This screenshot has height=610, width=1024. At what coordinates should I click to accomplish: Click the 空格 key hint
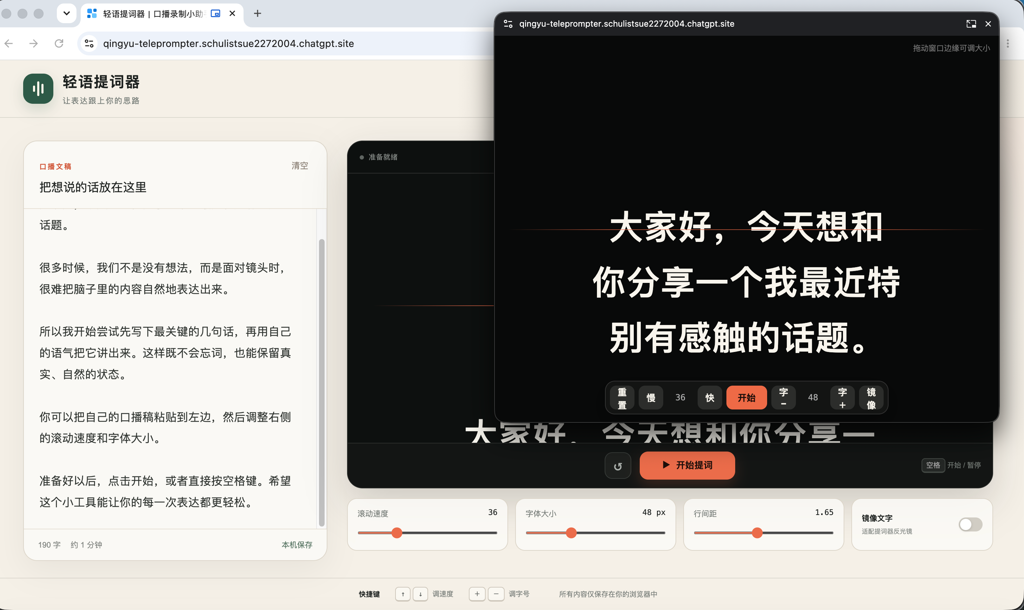(933, 465)
